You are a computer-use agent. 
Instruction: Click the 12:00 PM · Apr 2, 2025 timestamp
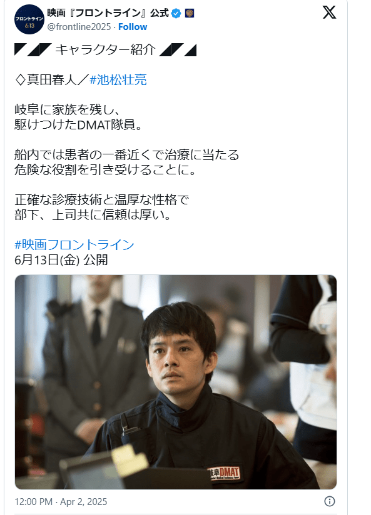click(61, 501)
